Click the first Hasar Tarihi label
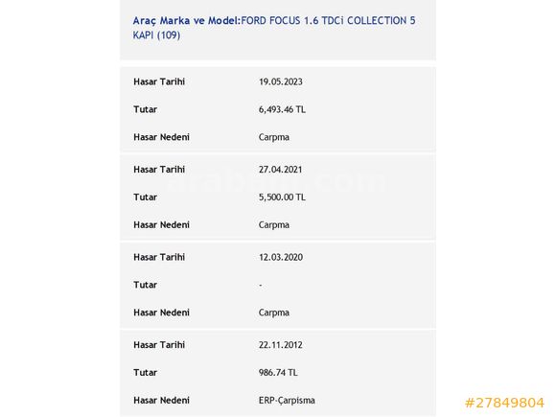The width and height of the screenshot is (556, 417). tap(159, 81)
